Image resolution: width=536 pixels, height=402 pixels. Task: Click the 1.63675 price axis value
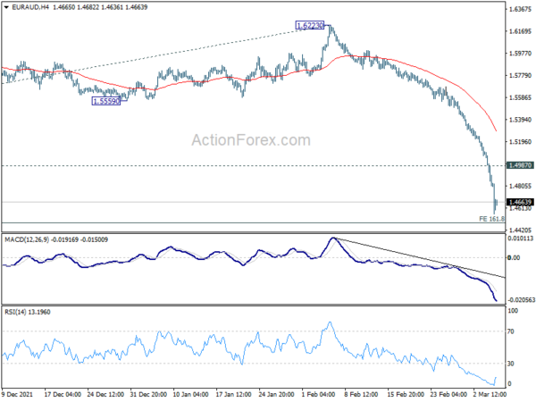pyautogui.click(x=520, y=9)
